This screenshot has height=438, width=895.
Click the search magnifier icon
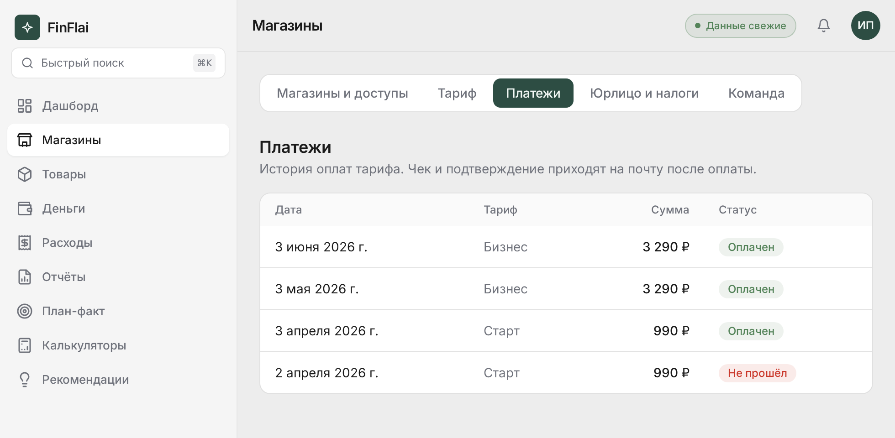[27, 63]
